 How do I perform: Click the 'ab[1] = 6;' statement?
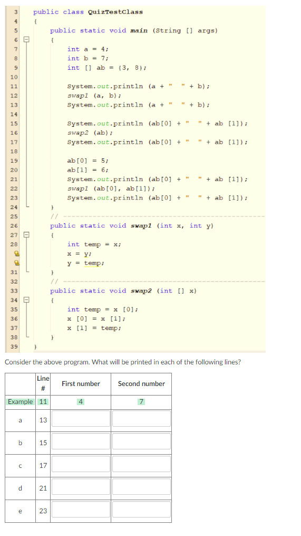[x=88, y=170]
